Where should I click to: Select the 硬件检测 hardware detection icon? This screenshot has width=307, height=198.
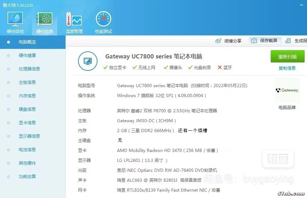(45, 20)
